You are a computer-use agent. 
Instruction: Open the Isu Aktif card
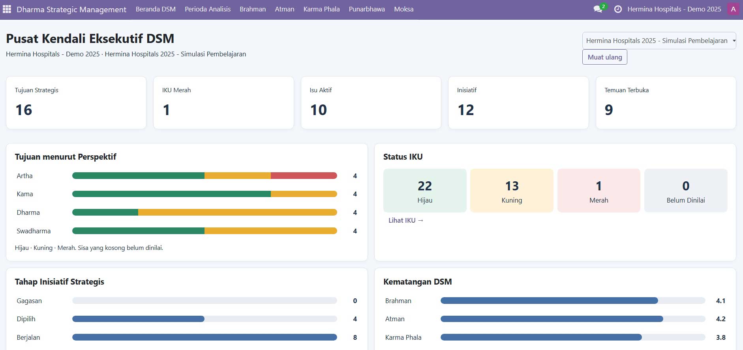coord(371,102)
